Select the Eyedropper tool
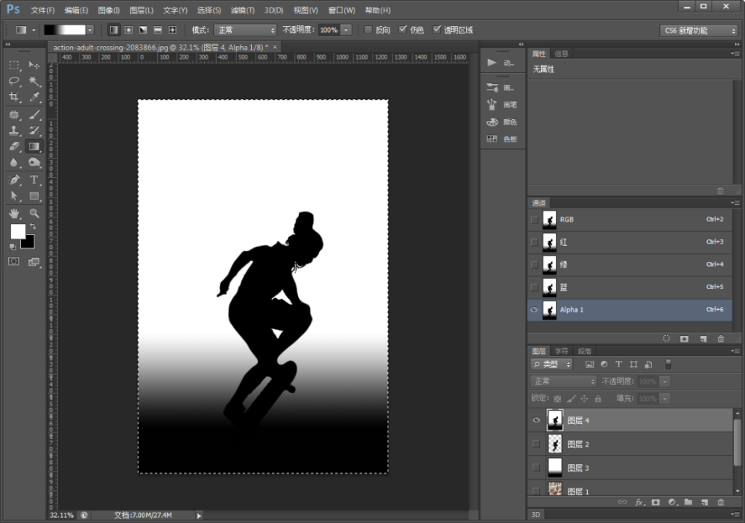The width and height of the screenshot is (745, 523). click(34, 98)
